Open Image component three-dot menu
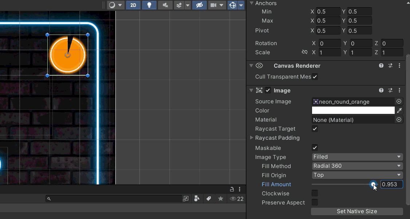The width and height of the screenshot is (410, 219). [x=399, y=91]
